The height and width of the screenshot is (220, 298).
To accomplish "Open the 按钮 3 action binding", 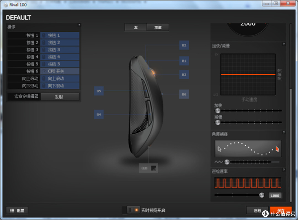I will pyautogui.click(x=60, y=50).
